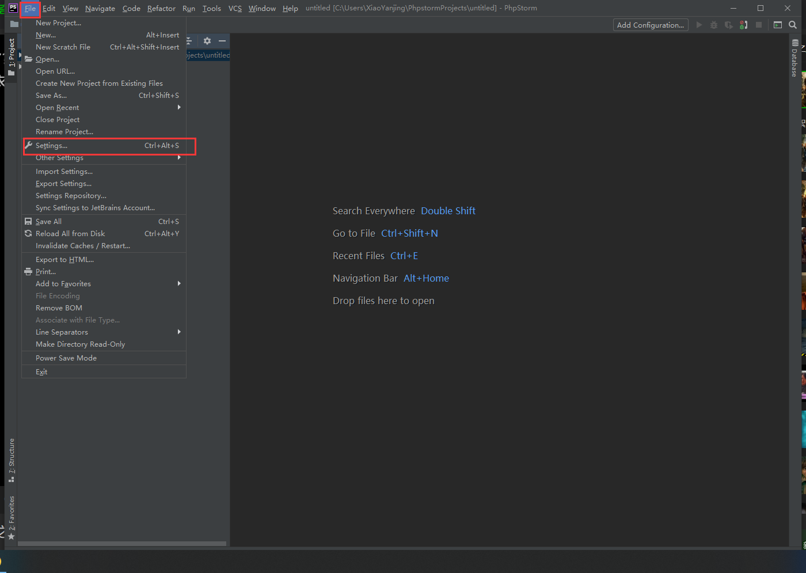Click the Print printer icon
This screenshot has height=573, width=806.
28,271
